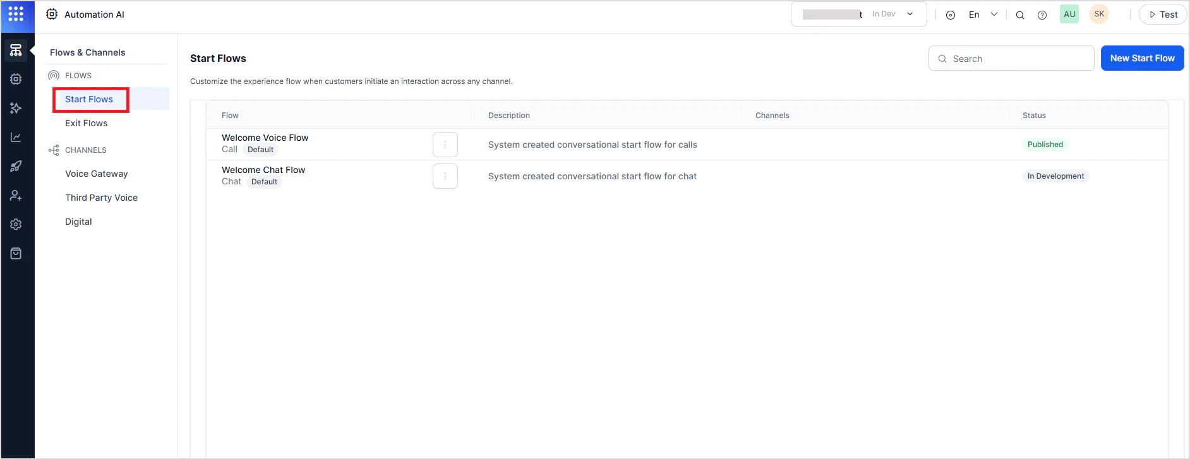This screenshot has height=459, width=1190.
Task: Open options menu for Welcome Voice Flow
Action: click(445, 145)
